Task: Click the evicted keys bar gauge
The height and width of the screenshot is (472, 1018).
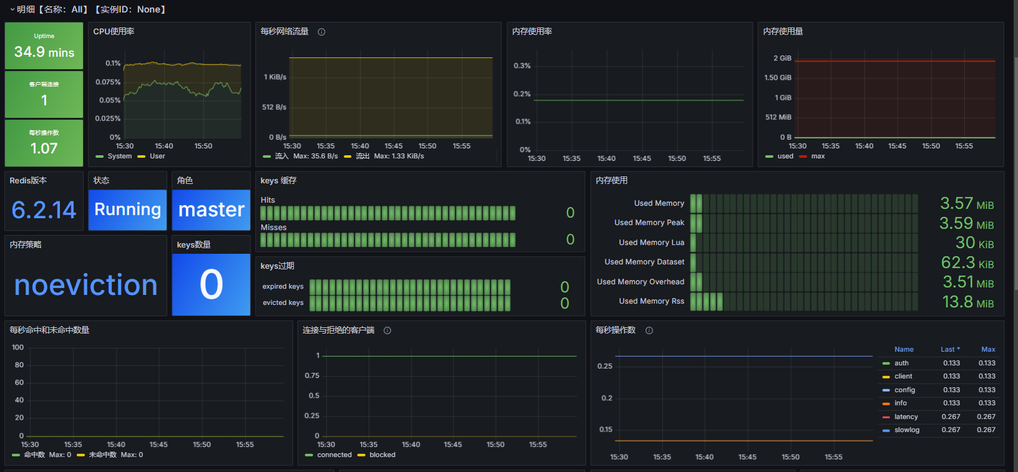Action: click(x=410, y=303)
